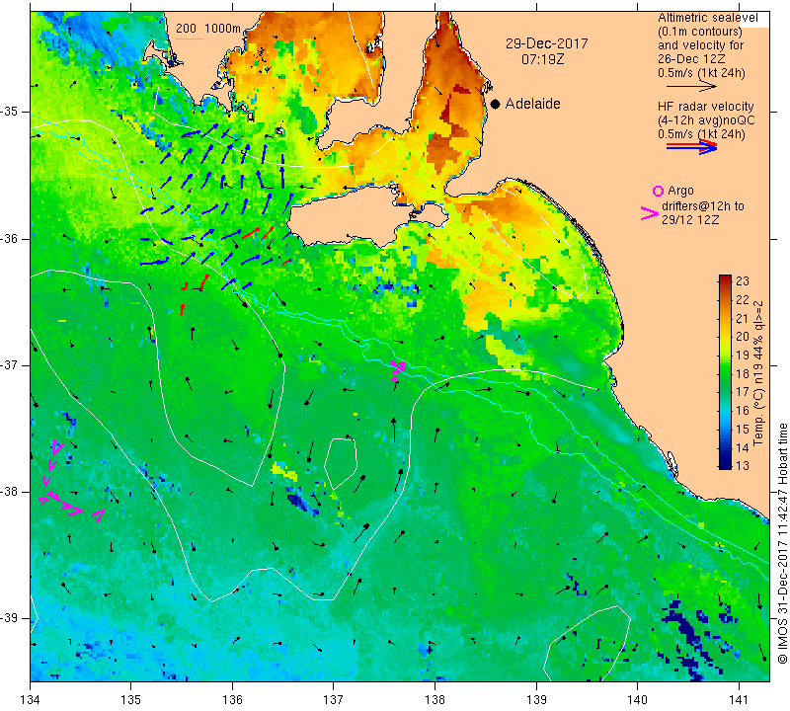Click the longitude axis label 134

31,699
